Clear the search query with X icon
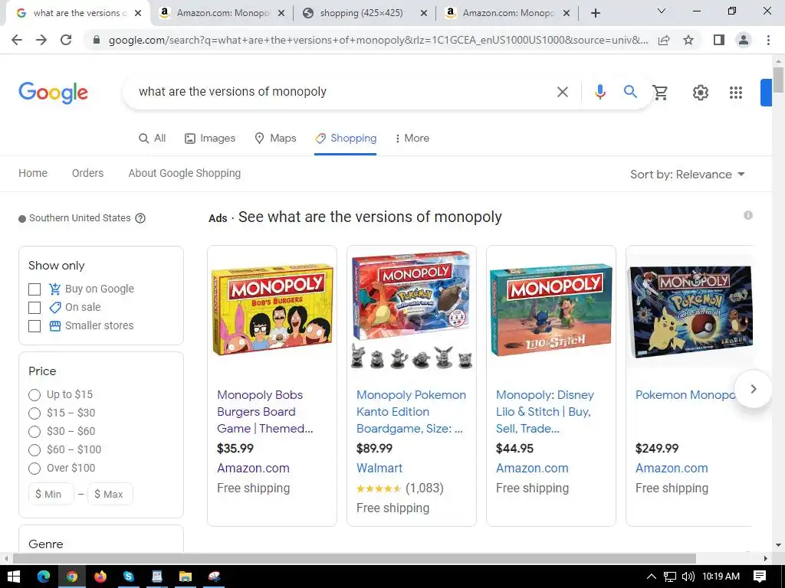This screenshot has width=785, height=588. [x=563, y=92]
